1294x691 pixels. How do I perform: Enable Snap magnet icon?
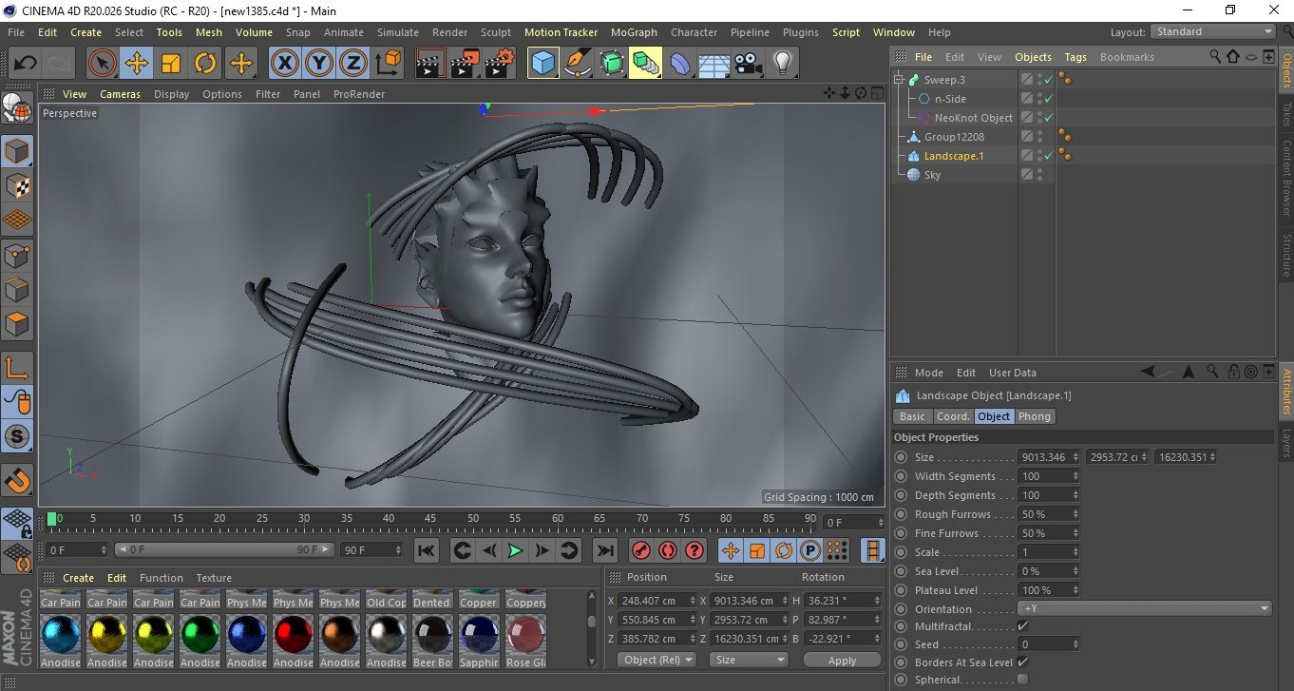point(17,479)
